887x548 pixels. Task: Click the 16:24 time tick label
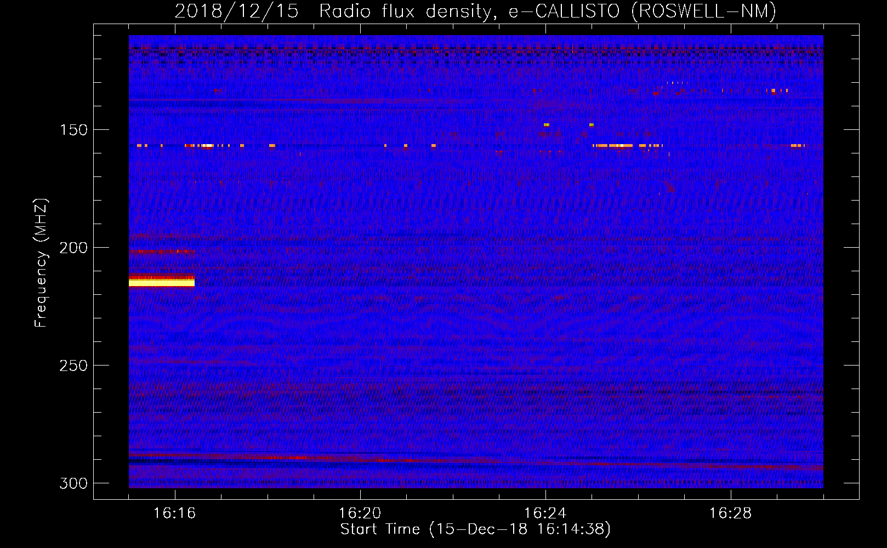[x=545, y=513]
